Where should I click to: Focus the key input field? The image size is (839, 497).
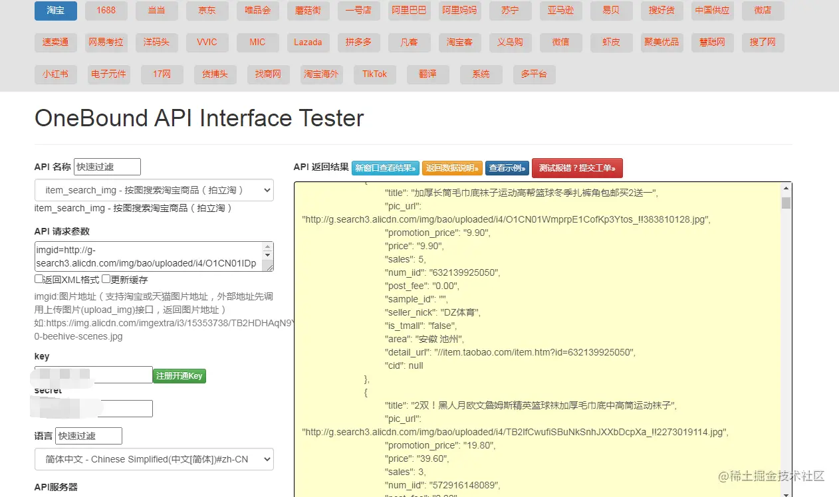tap(94, 375)
